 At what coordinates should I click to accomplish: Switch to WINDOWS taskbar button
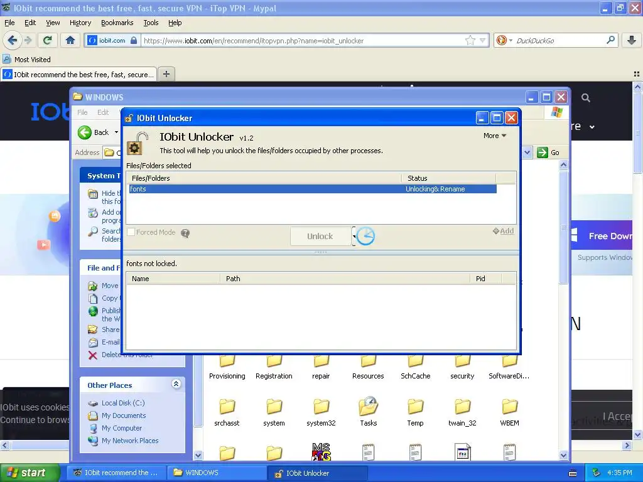pos(217,473)
